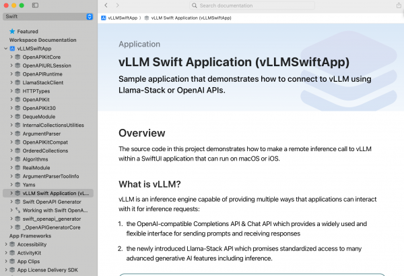This screenshot has height=276, width=404.
Task: Click the search magnifying glass icon
Action: 194,5
